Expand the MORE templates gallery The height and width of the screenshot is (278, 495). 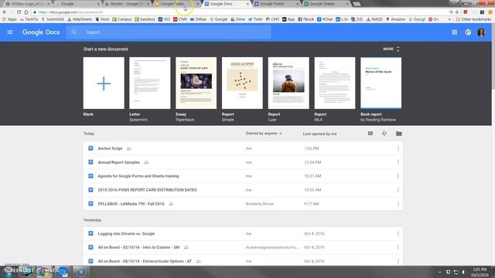coord(391,49)
